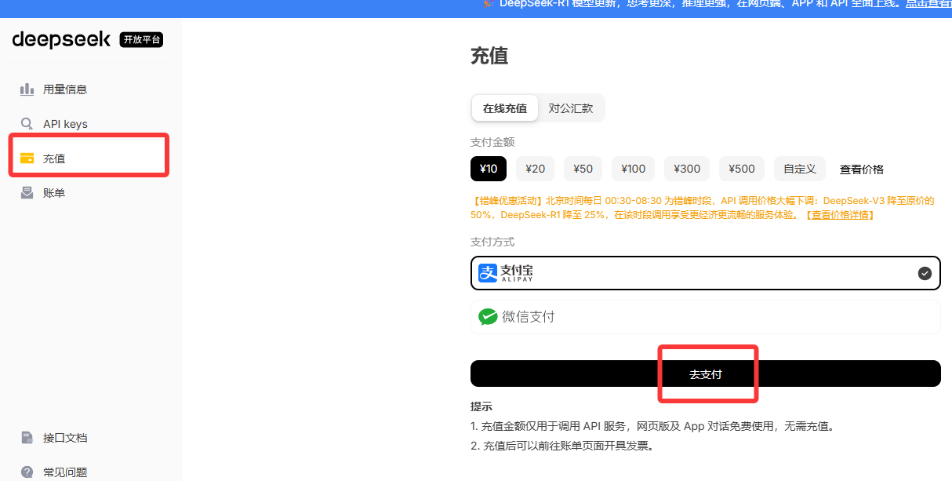This screenshot has height=481, width=952.
Task: Select the ¥20 payment amount
Action: pos(535,169)
